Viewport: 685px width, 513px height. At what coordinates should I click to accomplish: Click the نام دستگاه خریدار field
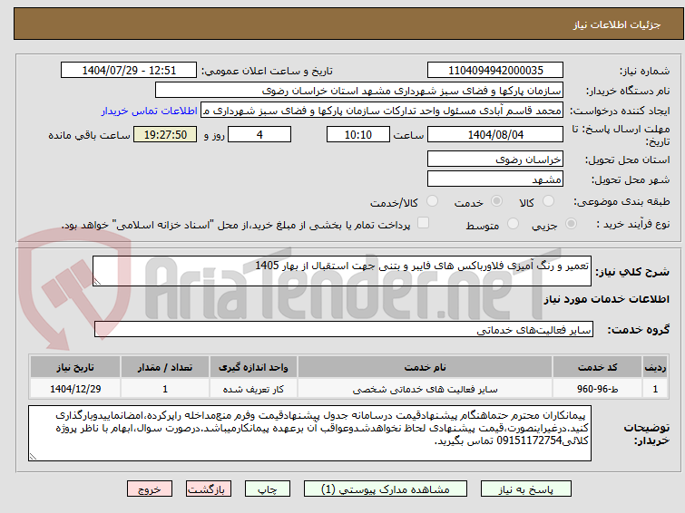tap(359, 91)
